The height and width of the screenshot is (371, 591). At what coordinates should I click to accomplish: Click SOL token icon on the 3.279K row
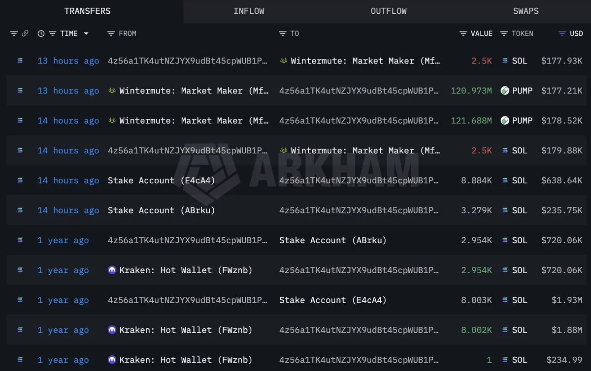tap(505, 210)
